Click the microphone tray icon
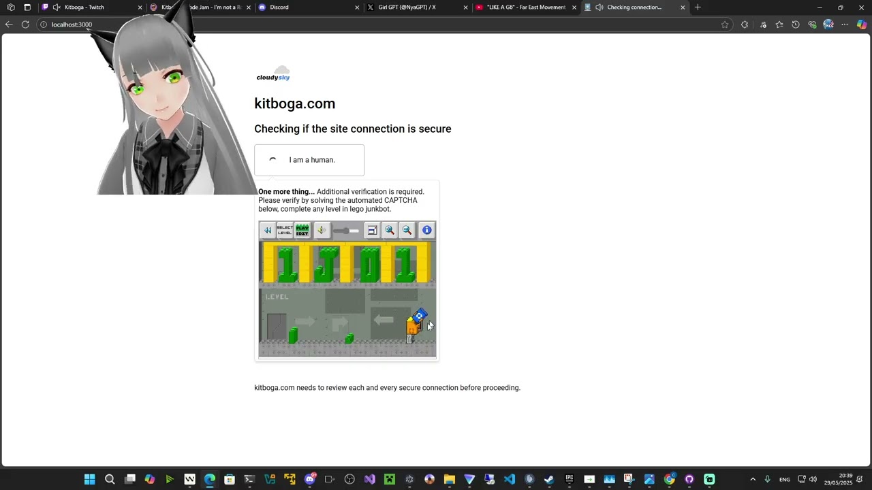 click(x=767, y=479)
